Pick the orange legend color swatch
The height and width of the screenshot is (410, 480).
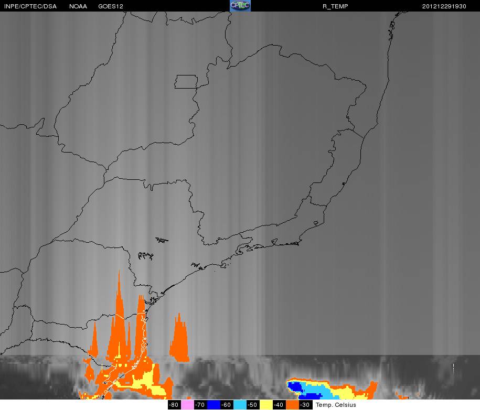coord(292,405)
